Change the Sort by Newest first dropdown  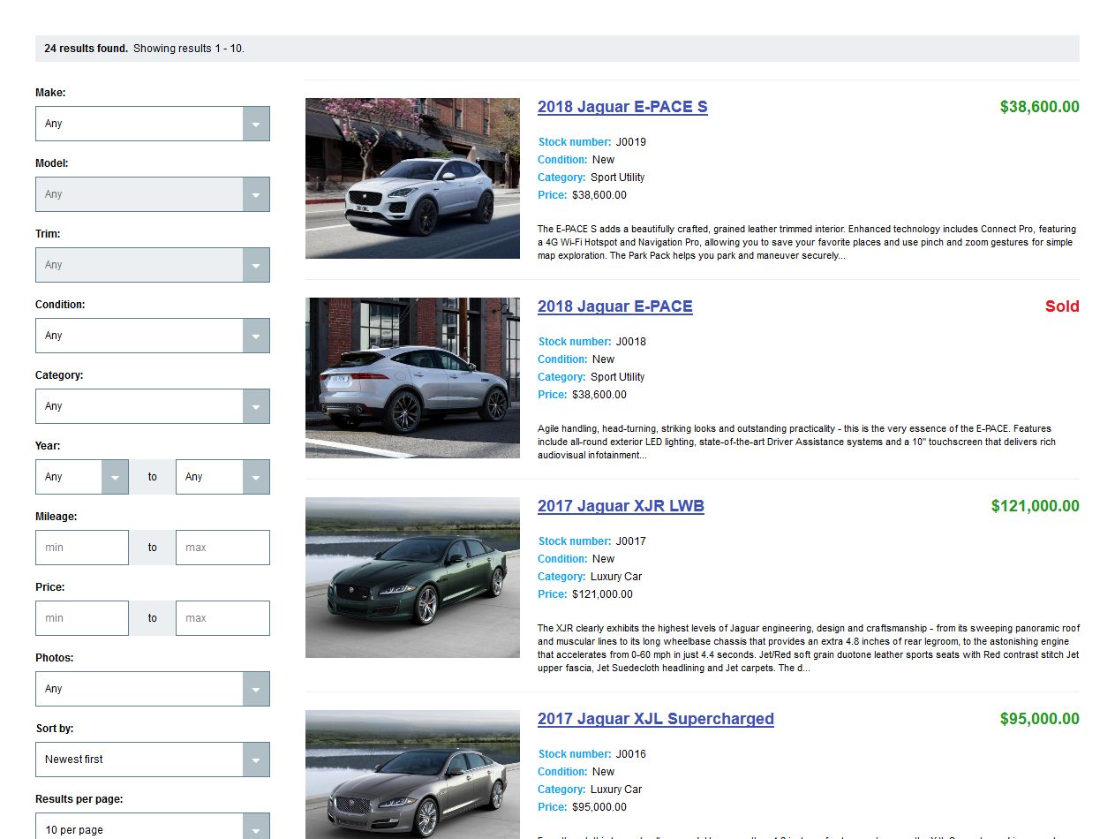point(152,760)
